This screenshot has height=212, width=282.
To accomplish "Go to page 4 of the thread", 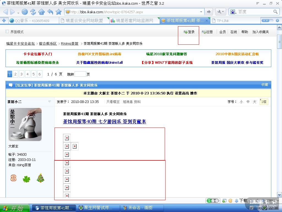I will [x=28, y=74].
